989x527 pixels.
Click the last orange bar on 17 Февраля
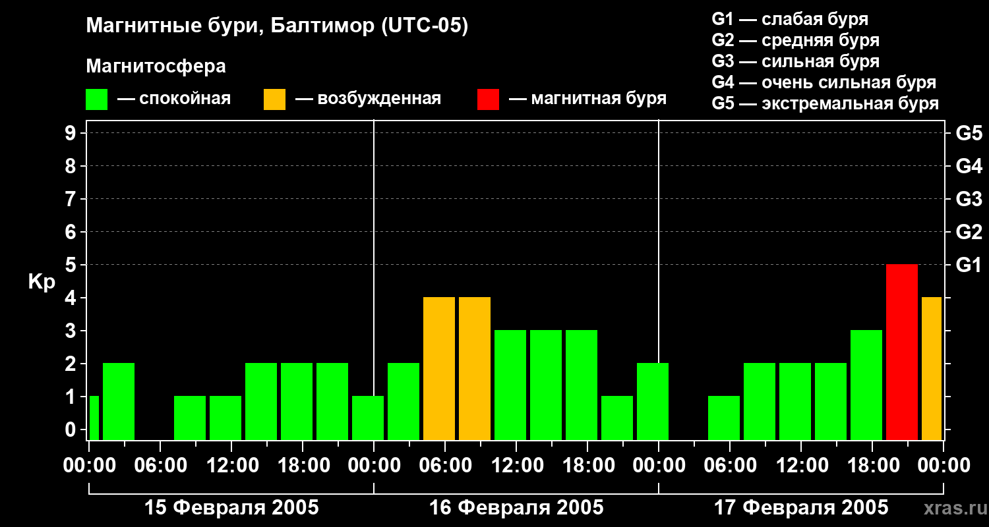pos(932,368)
